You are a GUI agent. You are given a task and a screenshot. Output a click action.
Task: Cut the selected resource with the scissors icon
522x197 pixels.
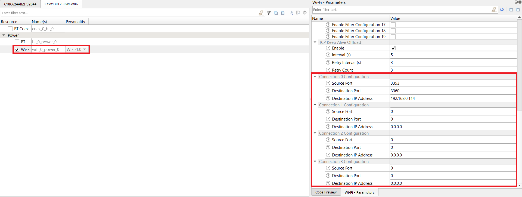point(291,13)
